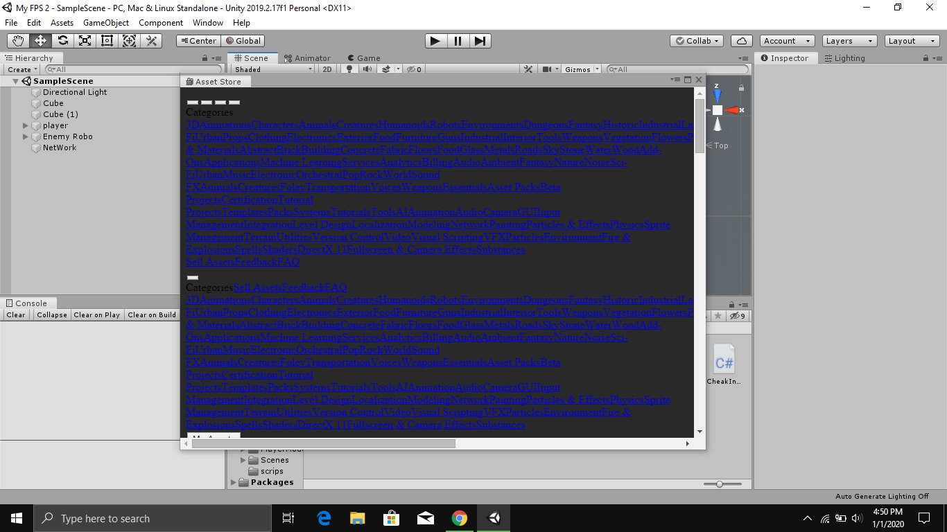Select the Inspector tab
The image size is (947, 532).
tap(785, 58)
